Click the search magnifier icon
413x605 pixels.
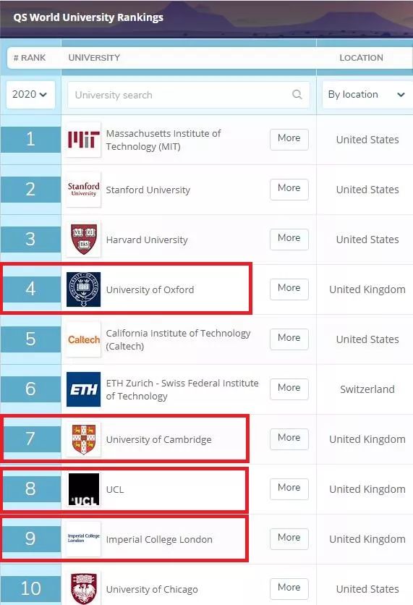297,95
